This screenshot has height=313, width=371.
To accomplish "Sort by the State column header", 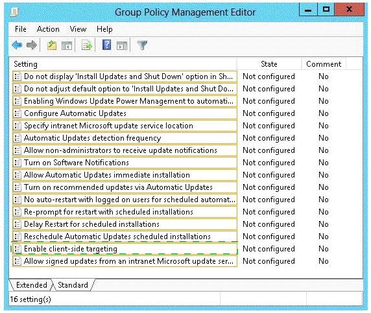I will 269,64.
